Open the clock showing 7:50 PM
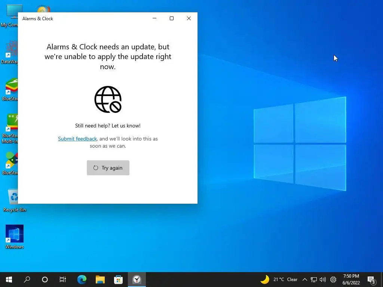This screenshot has width=383, height=287. 351,280
